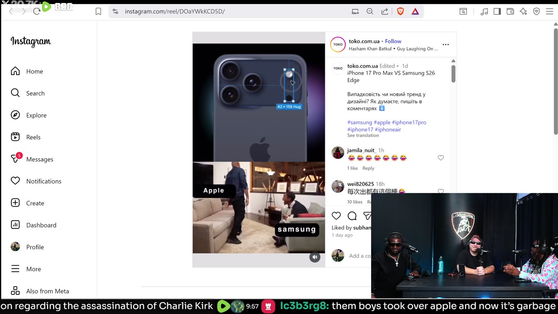558x314 pixels.
Task: Click the share page icon in address bar
Action: (x=384, y=11)
